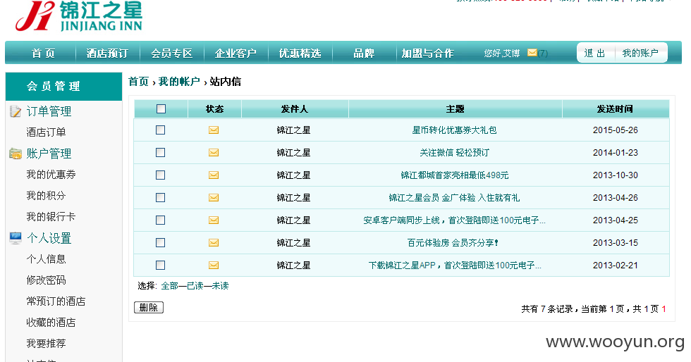Open the 首页 nav menu item

[43, 54]
